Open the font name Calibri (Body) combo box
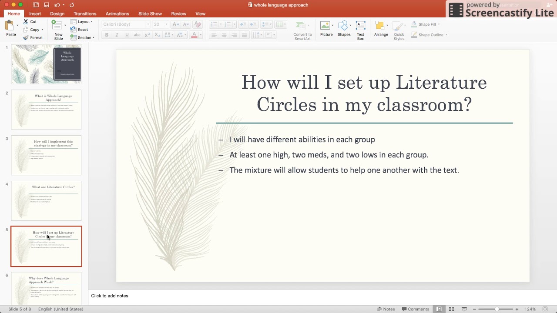 (x=126, y=24)
